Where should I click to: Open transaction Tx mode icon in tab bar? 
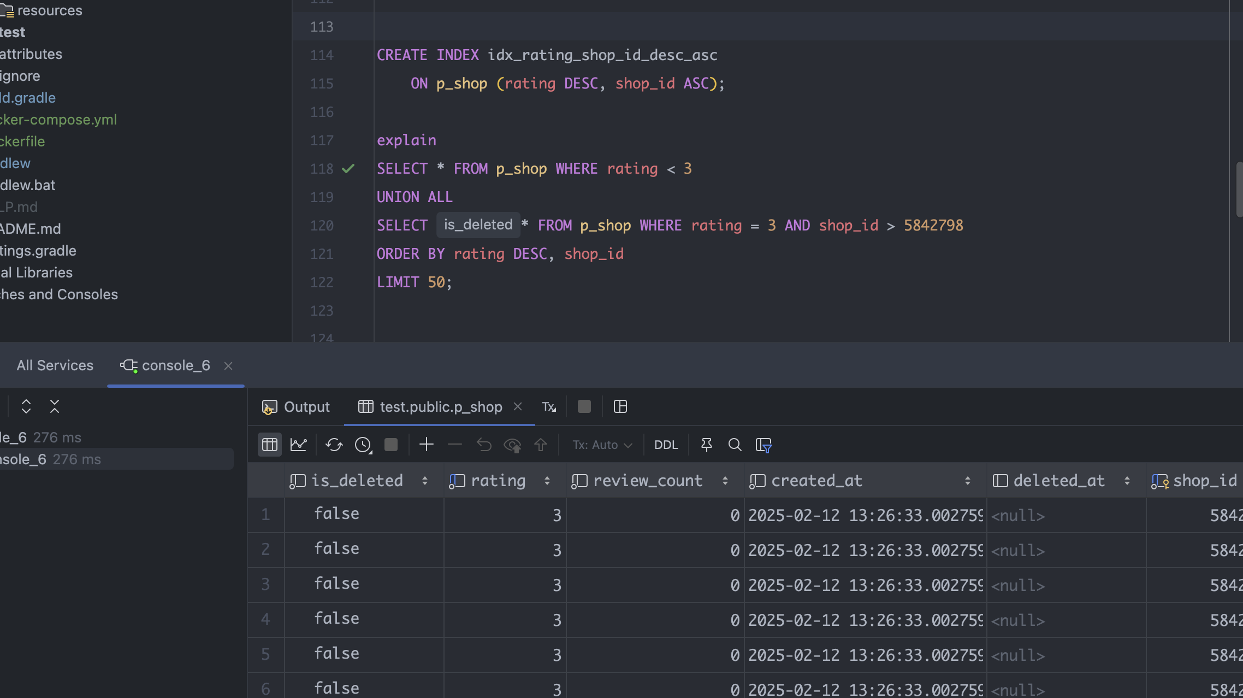(549, 407)
